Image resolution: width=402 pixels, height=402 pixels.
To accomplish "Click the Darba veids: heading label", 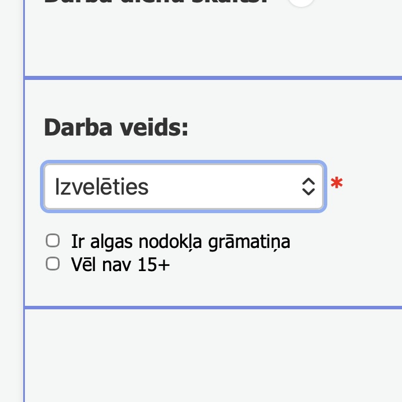I will pos(116,127).
